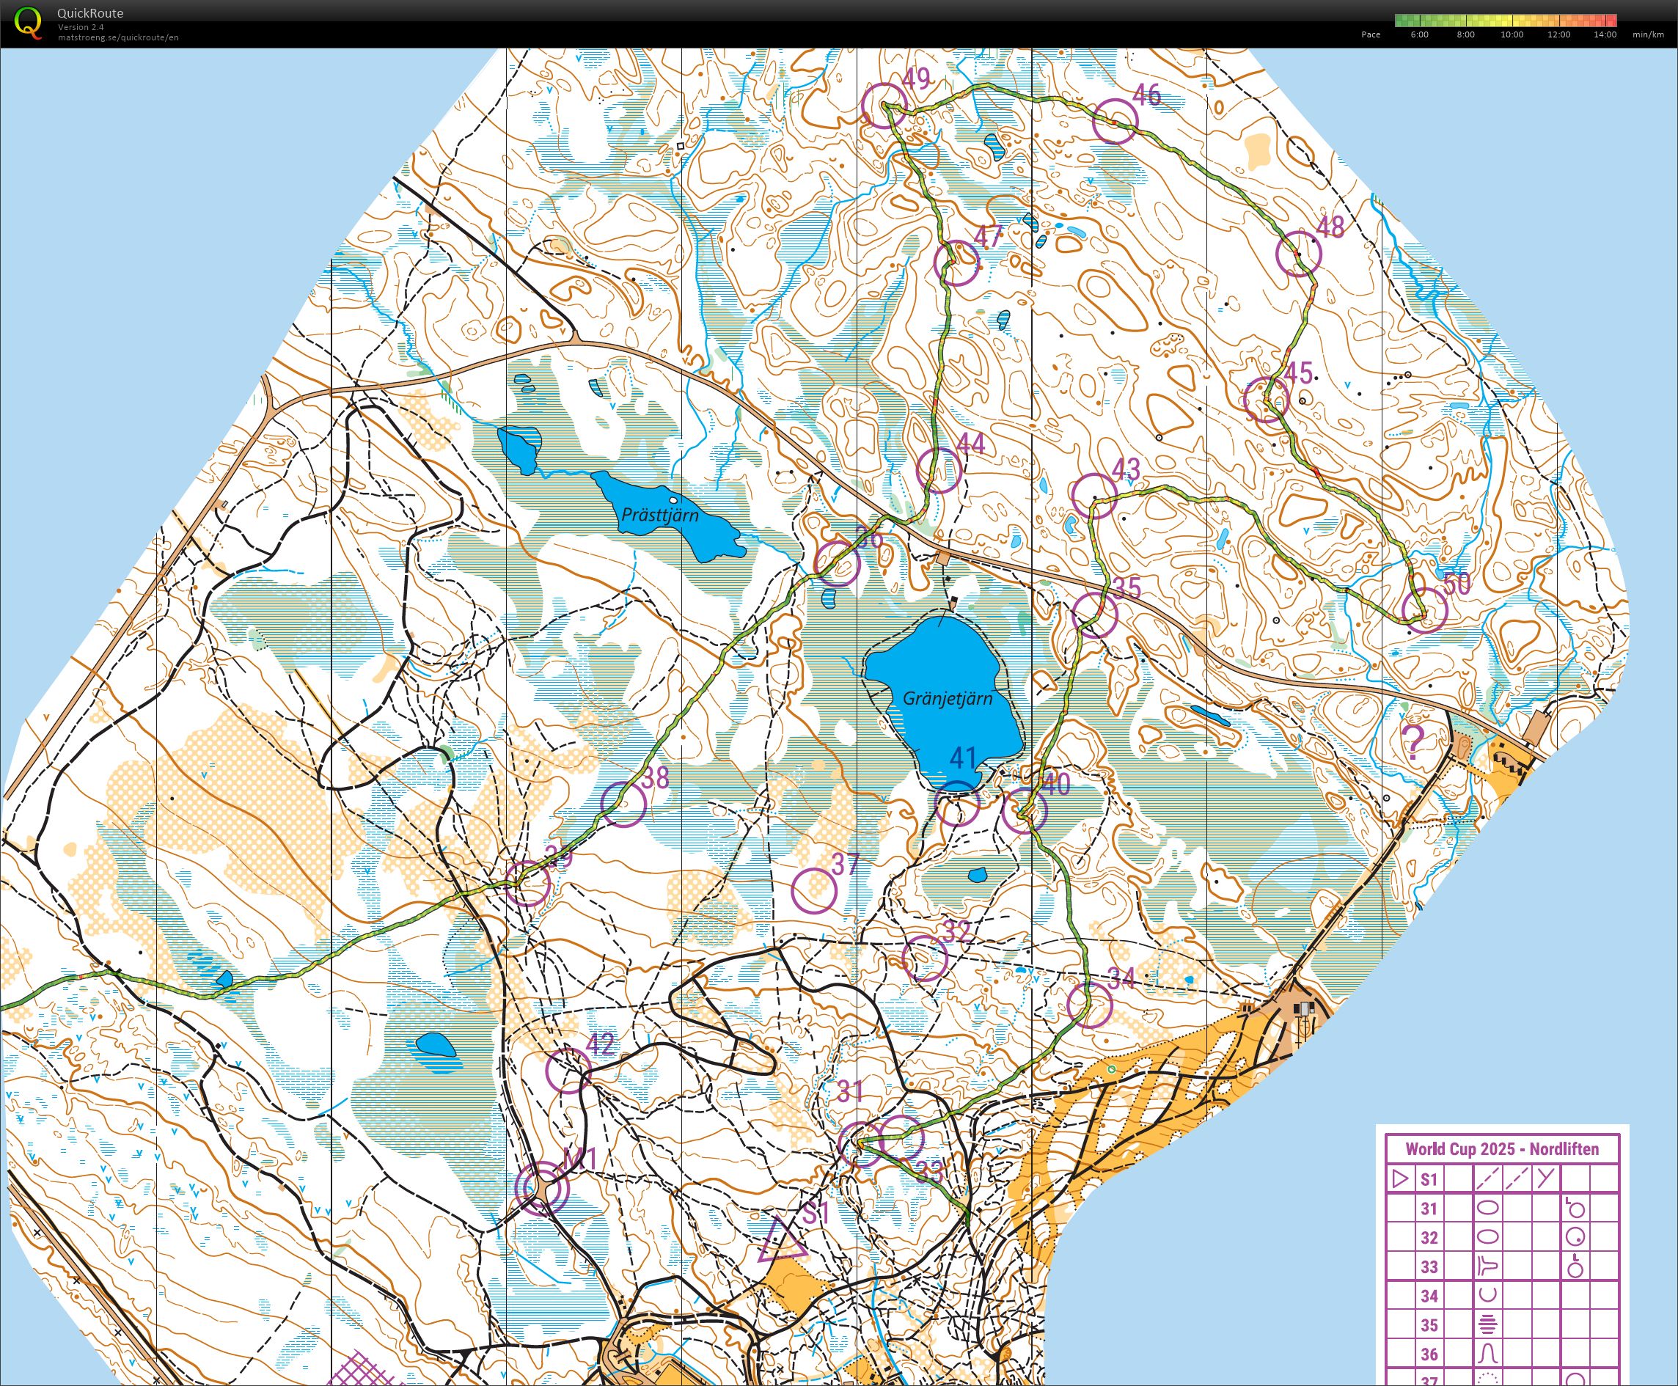Select control circle 44 near road

tap(937, 470)
